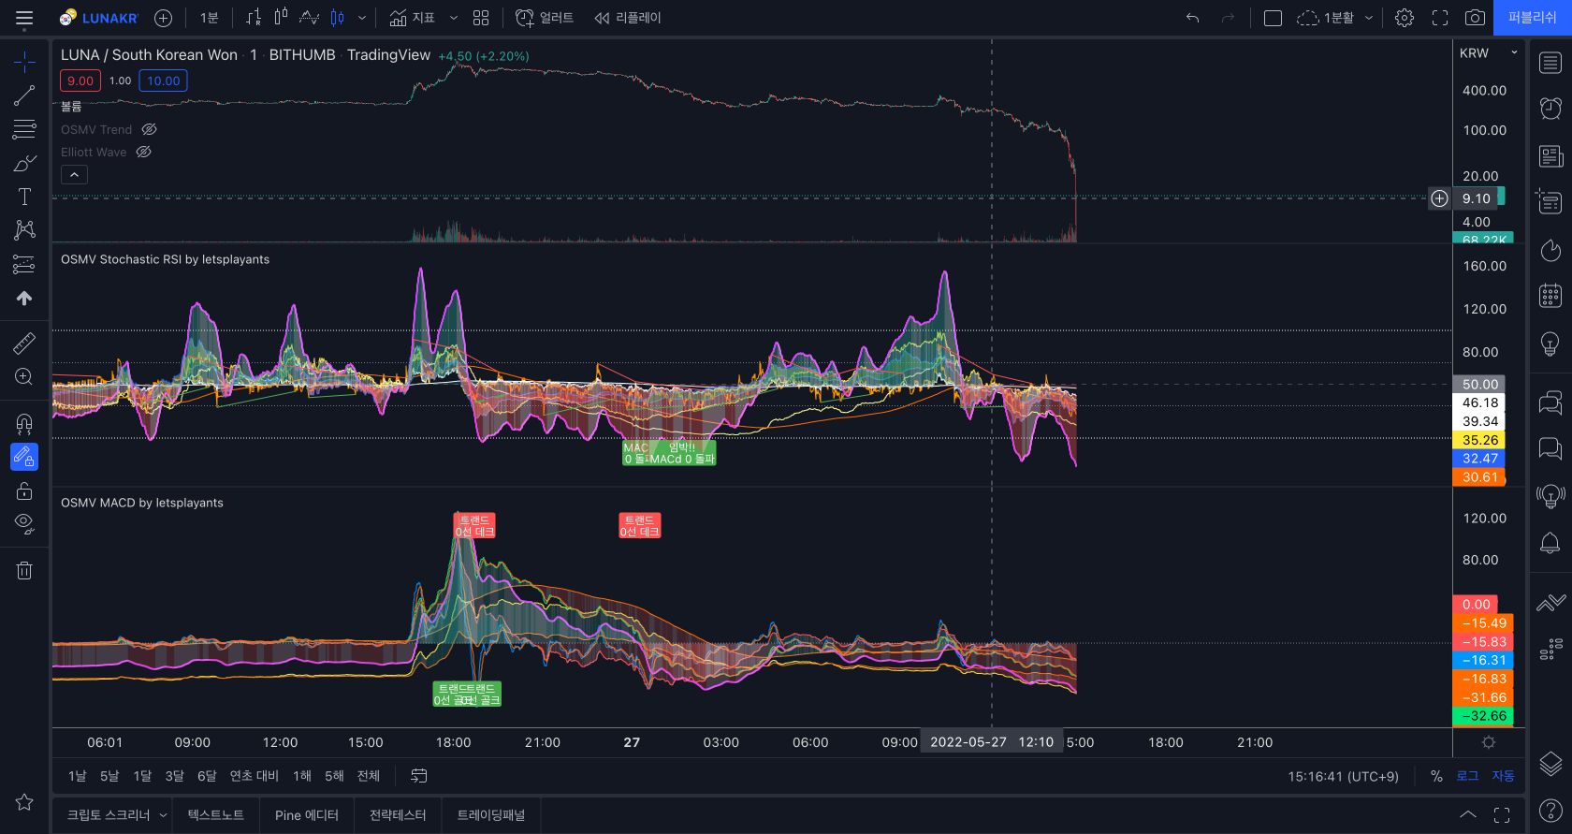Expand the 1분활 saved layout dropdown
This screenshot has height=834, width=1572.
coord(1369,18)
